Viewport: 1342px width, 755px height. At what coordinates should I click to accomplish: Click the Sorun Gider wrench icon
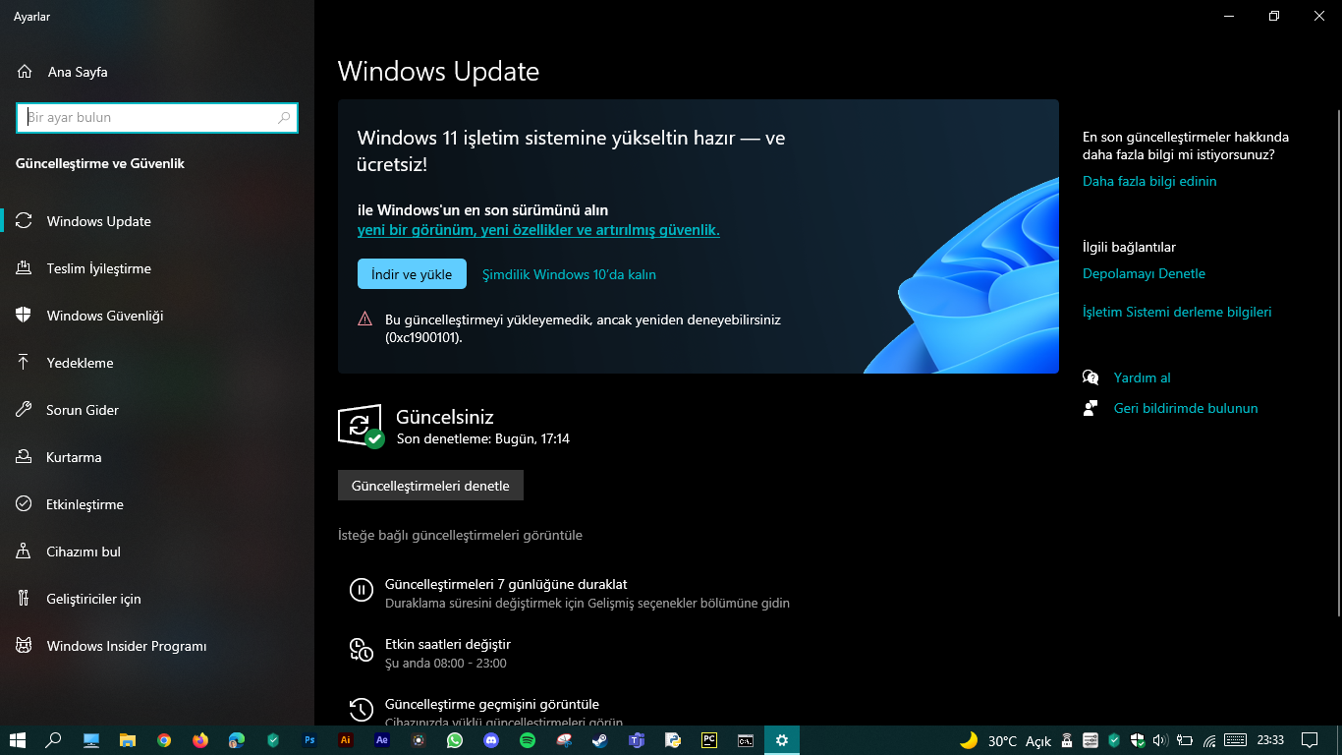25,410
